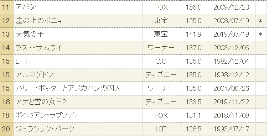Select the ジュラシック・パーク title
Image resolution: width=269 pixels, height=136 pixels.
point(45,129)
